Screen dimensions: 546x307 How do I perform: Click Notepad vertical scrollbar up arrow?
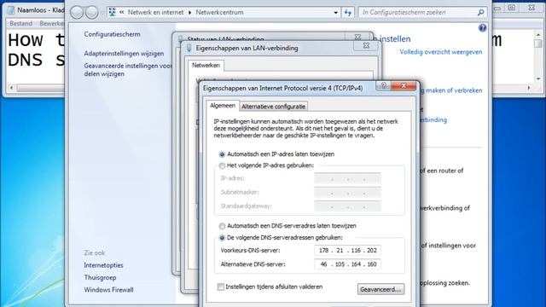(x=538, y=34)
